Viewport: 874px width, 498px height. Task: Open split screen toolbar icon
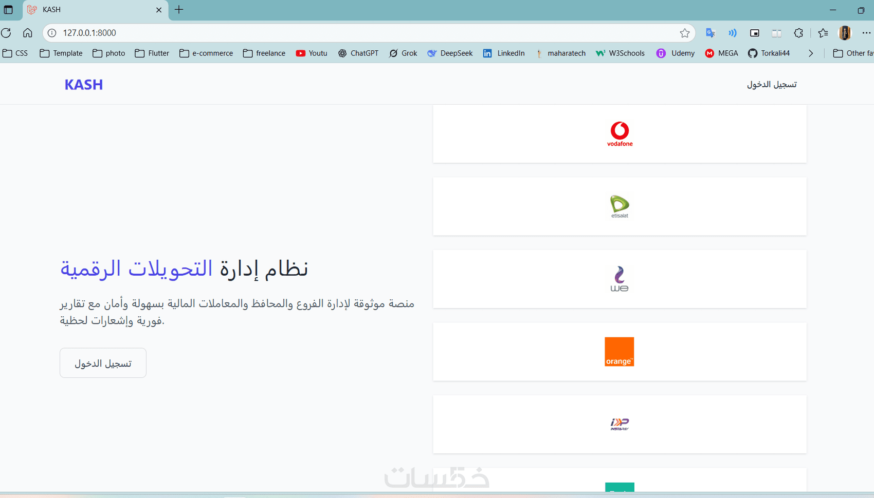[777, 33]
